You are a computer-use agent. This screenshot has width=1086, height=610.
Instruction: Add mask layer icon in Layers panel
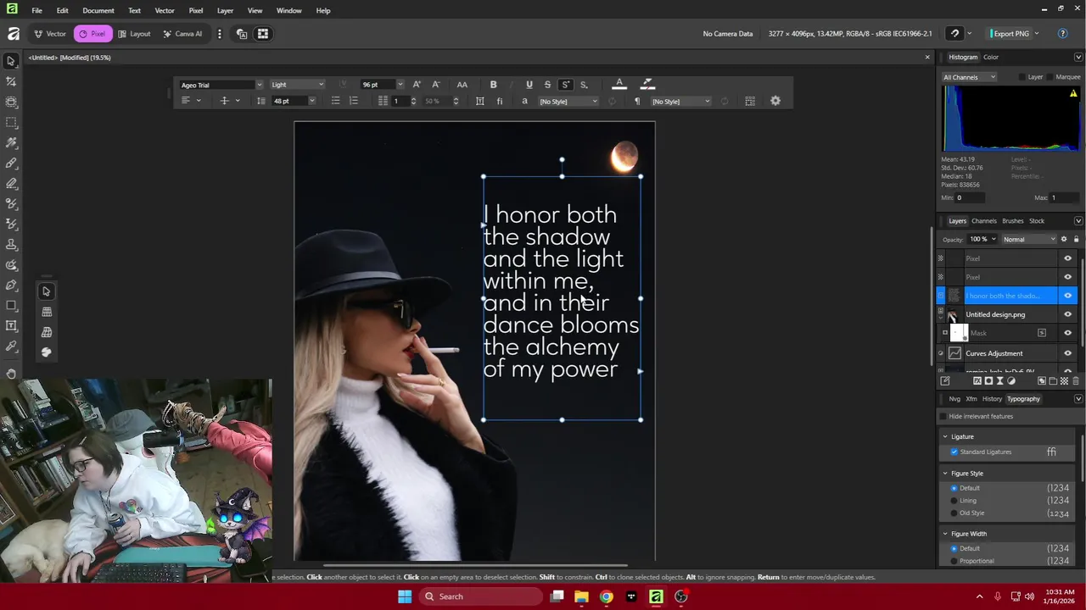[x=988, y=381]
